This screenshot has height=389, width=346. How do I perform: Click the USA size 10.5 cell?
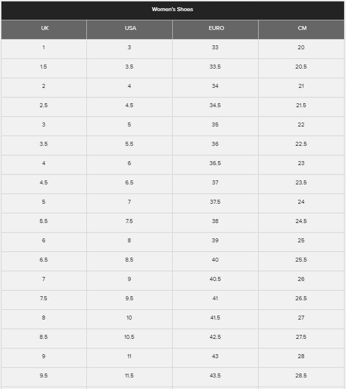129,337
